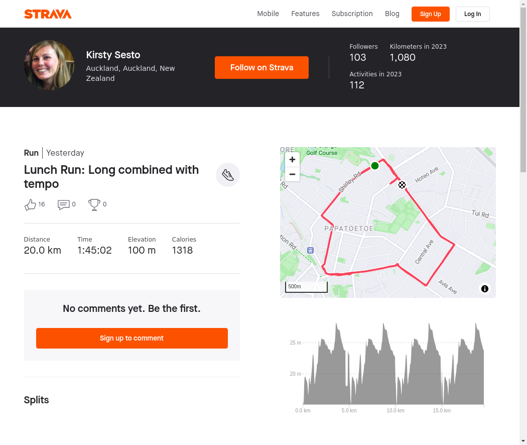Click the checkered finish flag marker

pyautogui.click(x=402, y=185)
